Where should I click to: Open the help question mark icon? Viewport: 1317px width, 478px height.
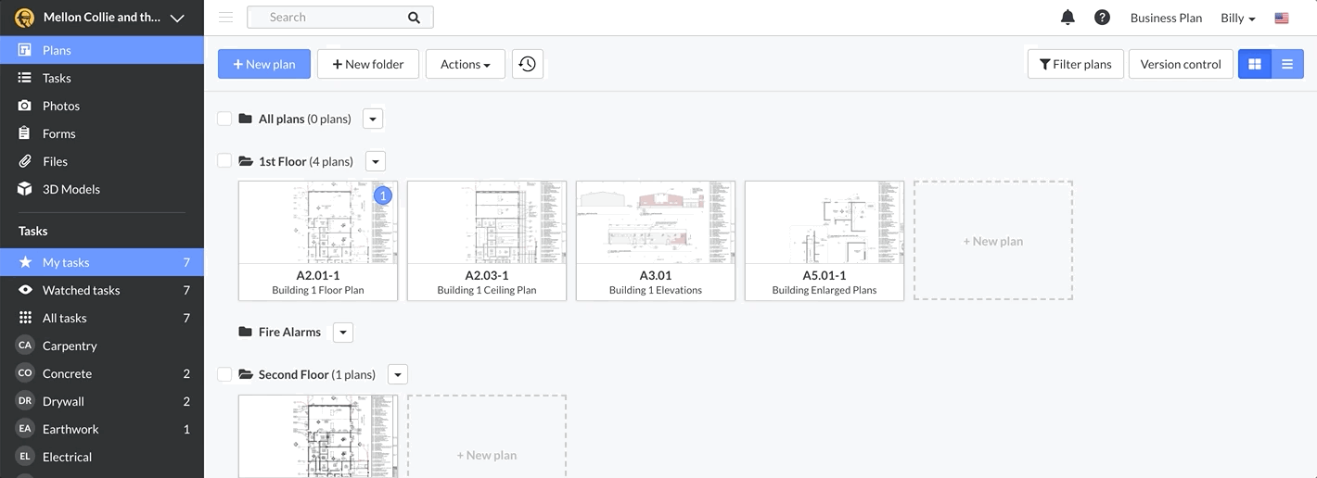pyautogui.click(x=1102, y=18)
